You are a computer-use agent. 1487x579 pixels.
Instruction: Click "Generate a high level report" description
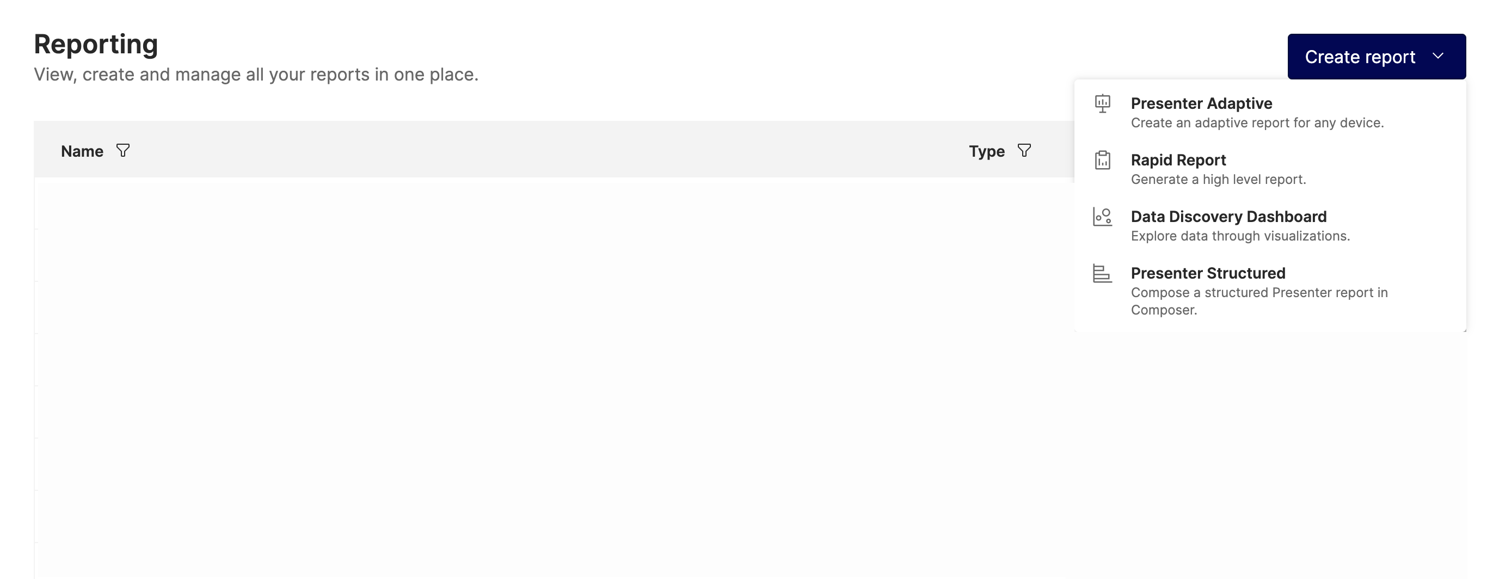[x=1218, y=180]
